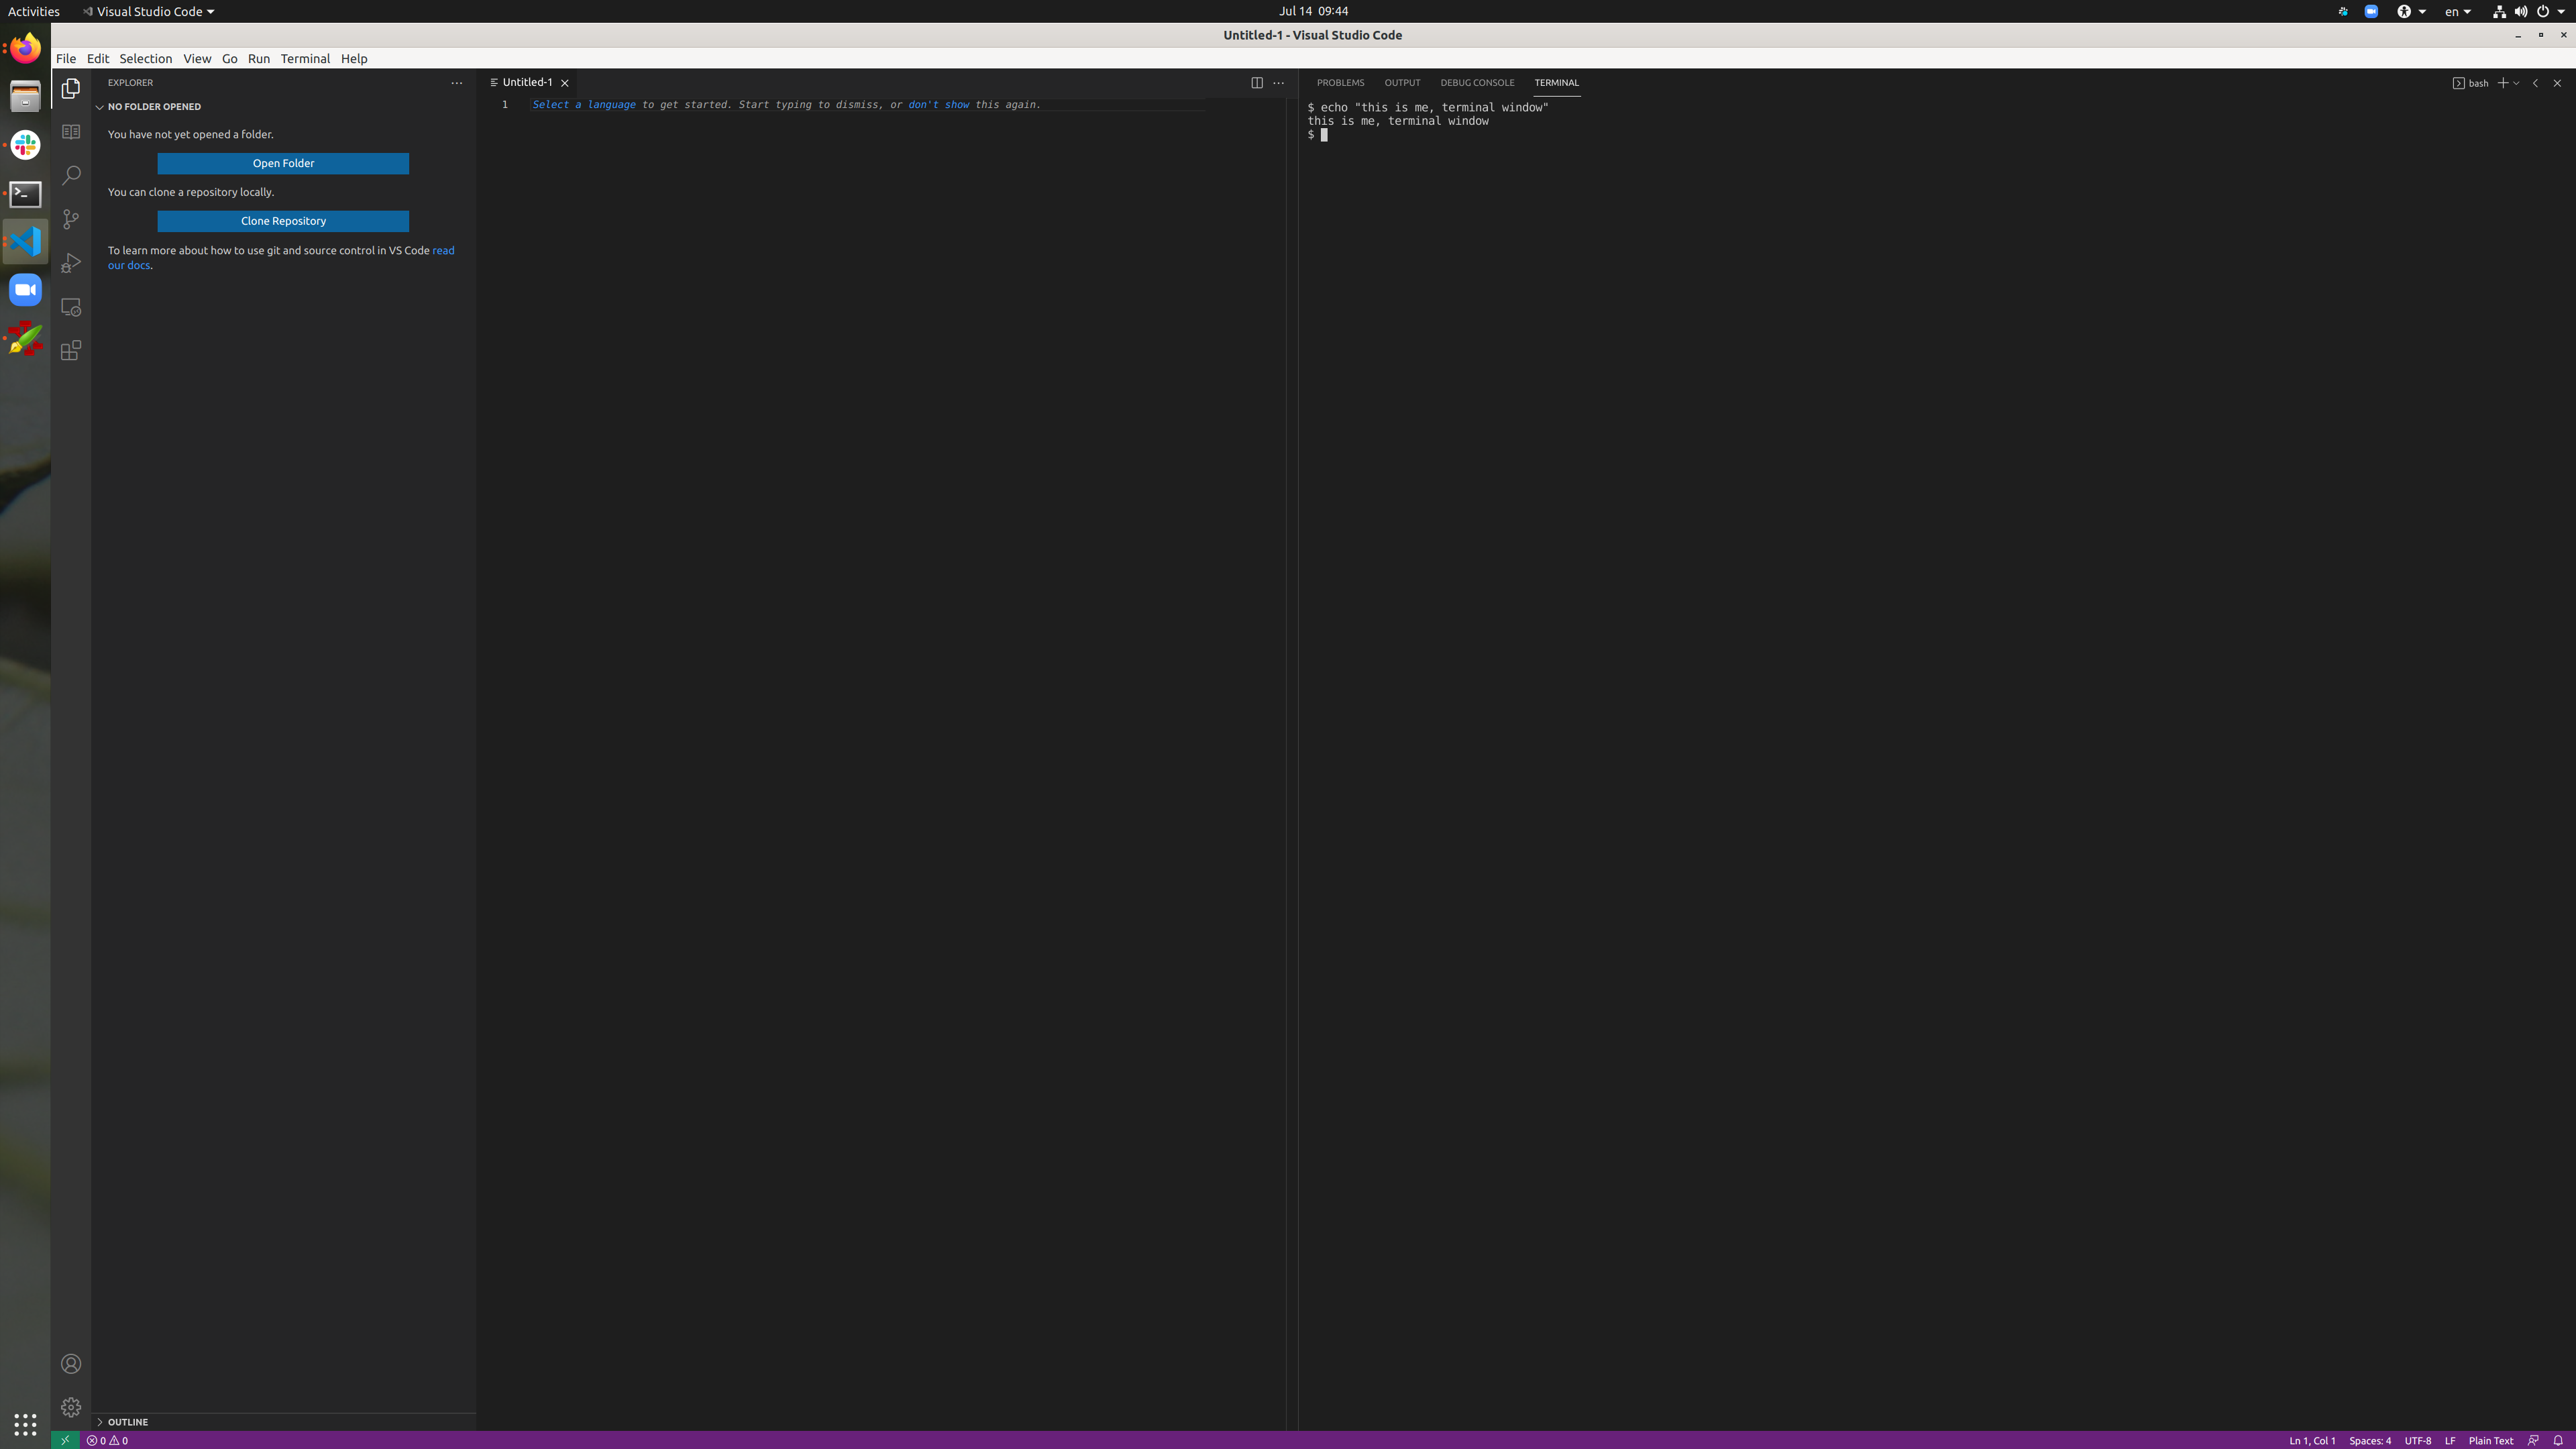Move the panel using the left chevron

point(2535,83)
